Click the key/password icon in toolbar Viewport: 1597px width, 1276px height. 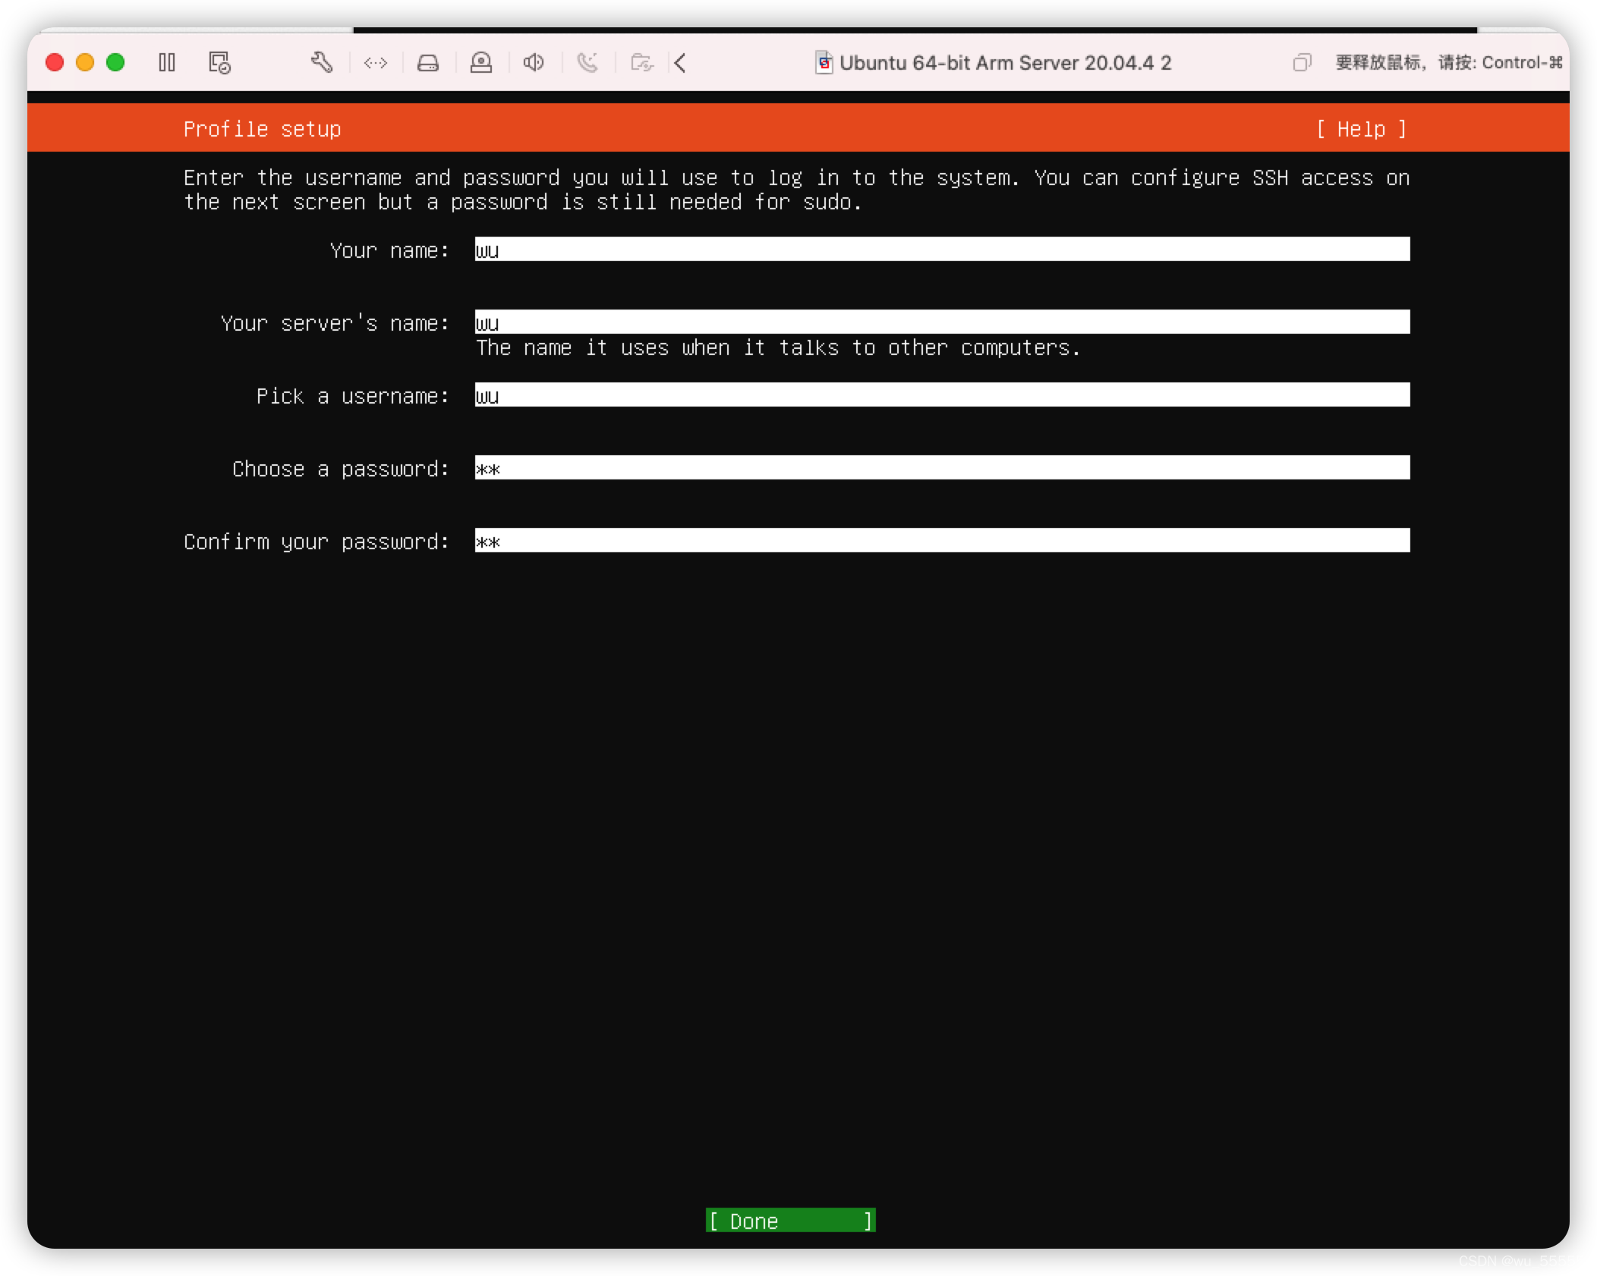click(484, 61)
